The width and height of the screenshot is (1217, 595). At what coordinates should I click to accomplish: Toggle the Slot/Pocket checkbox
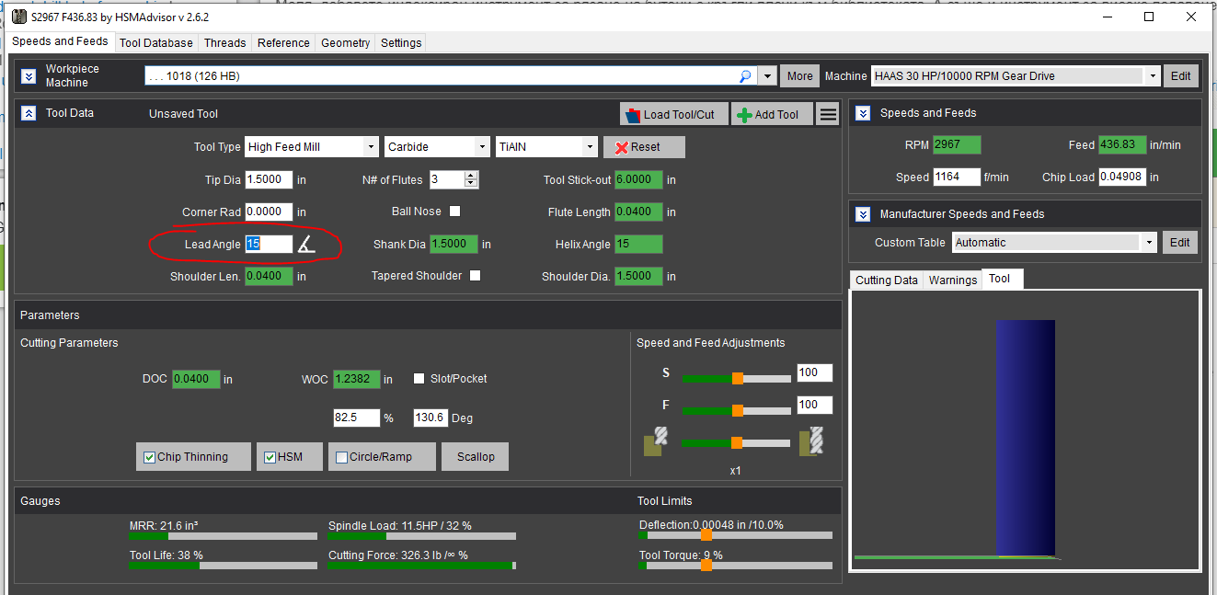[419, 379]
